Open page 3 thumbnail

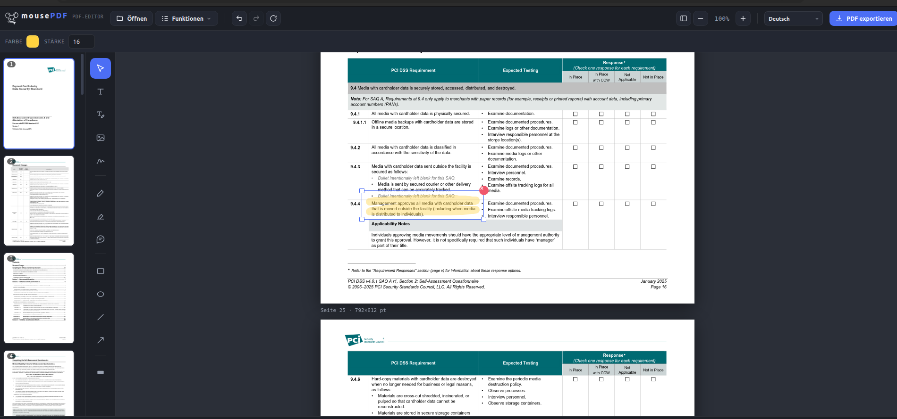[x=39, y=298]
